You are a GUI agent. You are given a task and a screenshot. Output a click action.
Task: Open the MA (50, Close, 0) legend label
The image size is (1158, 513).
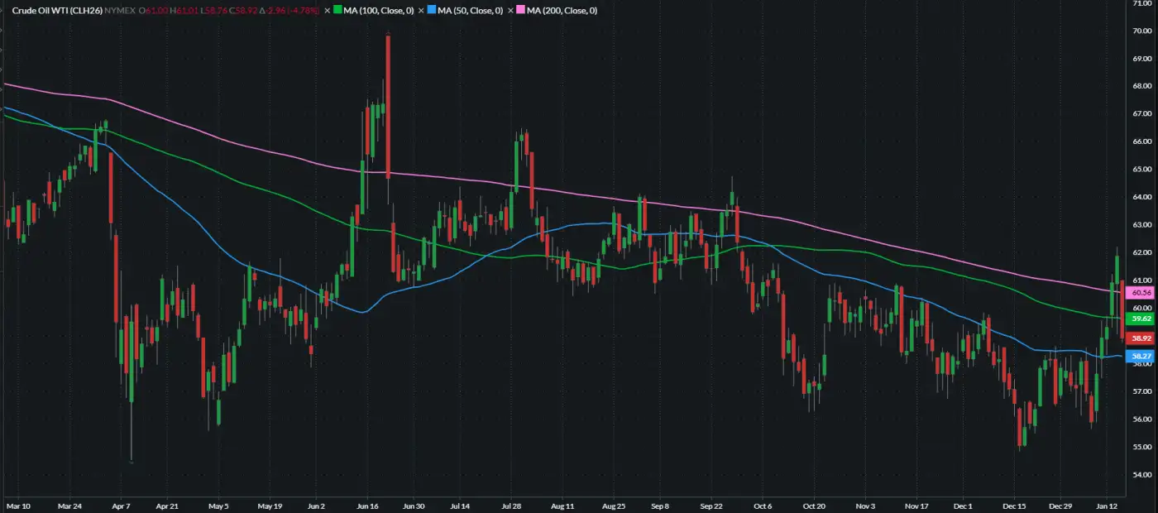469,10
